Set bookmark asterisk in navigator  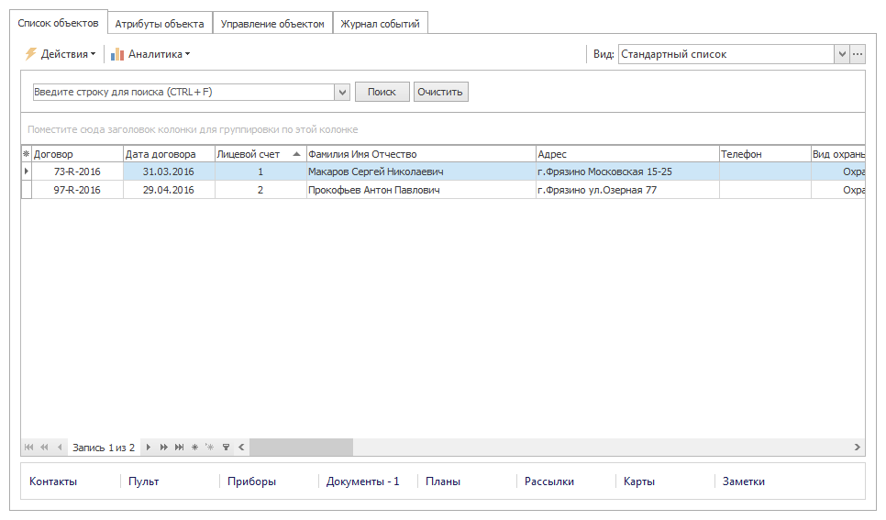coord(195,447)
